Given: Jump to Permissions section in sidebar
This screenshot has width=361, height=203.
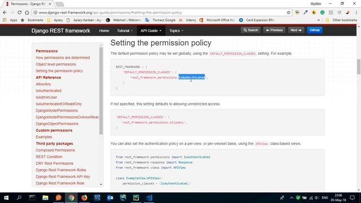Looking at the screenshot, I should click(x=47, y=51).
